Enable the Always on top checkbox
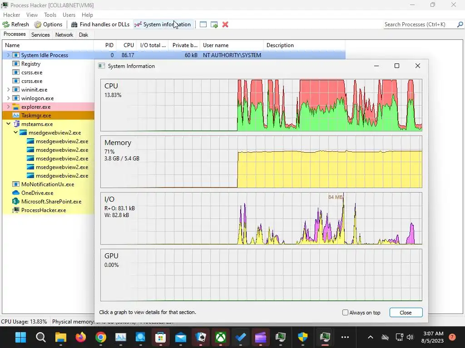The image size is (465, 348). [x=345, y=313]
